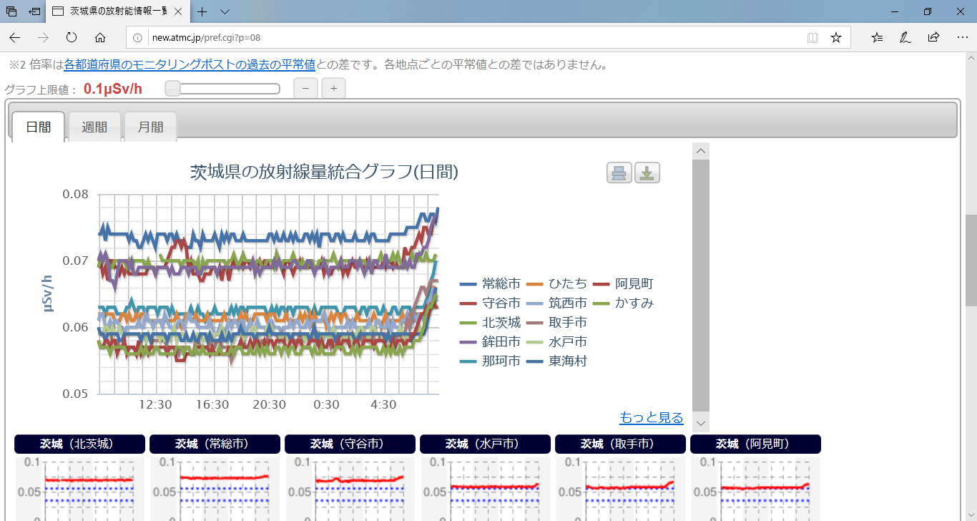
Task: Open the browser Settings and more menu
Action: click(x=962, y=37)
